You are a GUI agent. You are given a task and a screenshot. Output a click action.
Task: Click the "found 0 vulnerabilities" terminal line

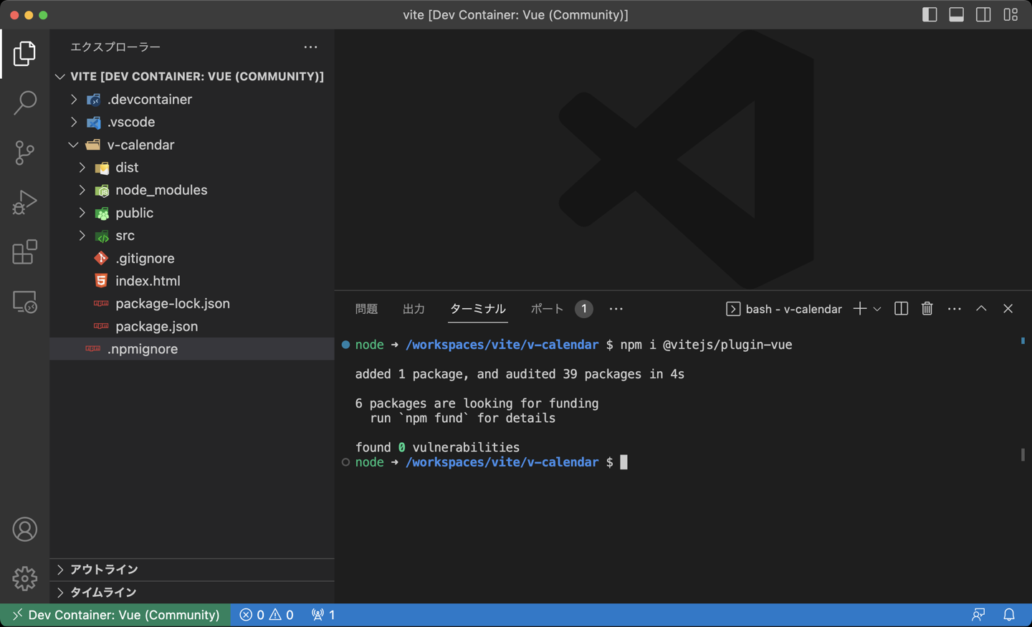[437, 447]
